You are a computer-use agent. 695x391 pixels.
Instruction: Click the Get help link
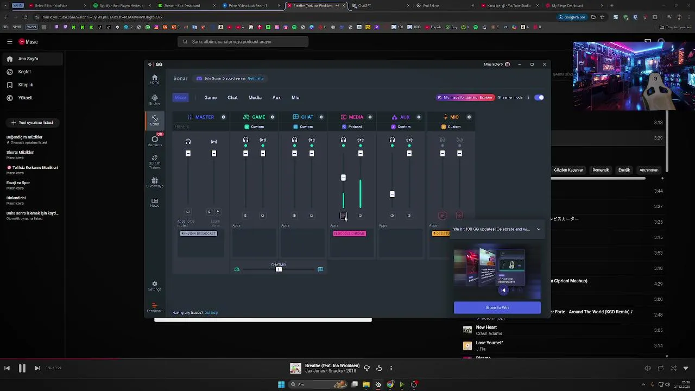pyautogui.click(x=211, y=313)
